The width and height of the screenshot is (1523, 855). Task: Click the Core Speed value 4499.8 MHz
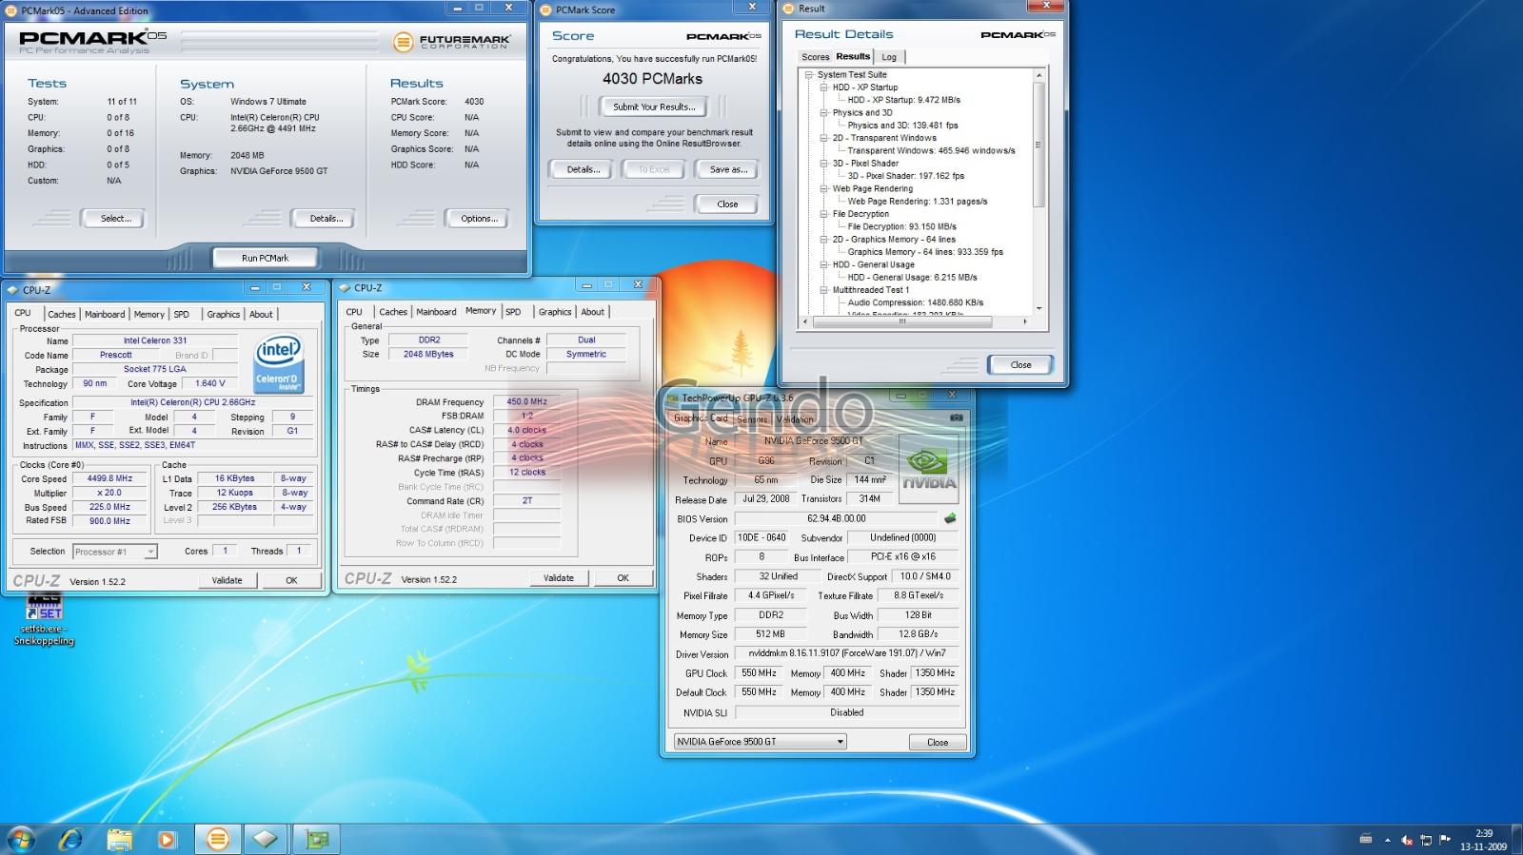[x=109, y=478]
